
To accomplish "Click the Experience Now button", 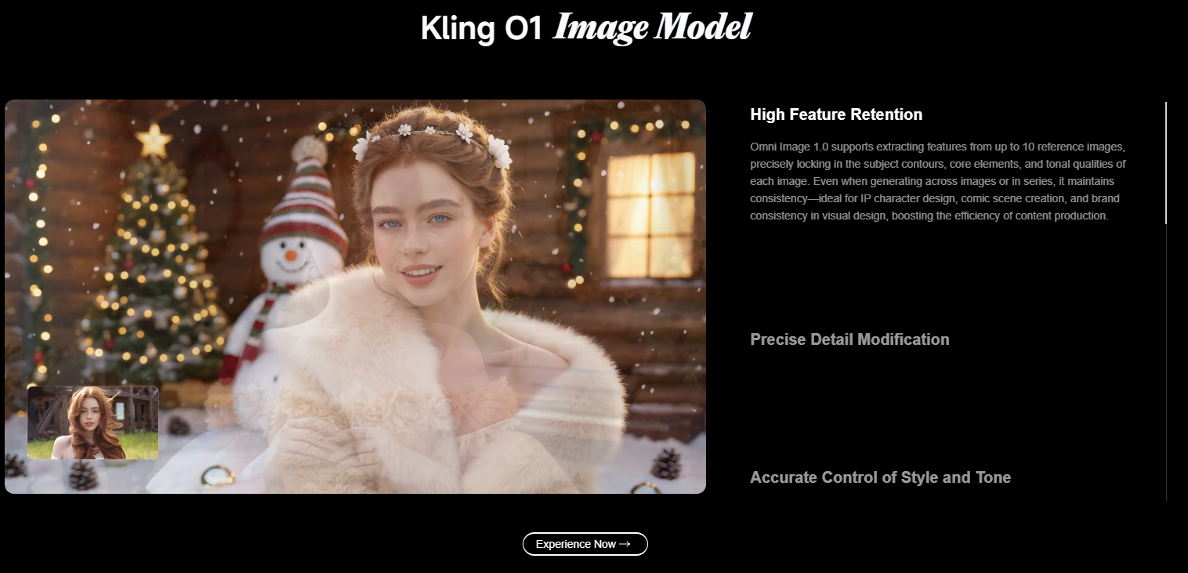I will (585, 544).
